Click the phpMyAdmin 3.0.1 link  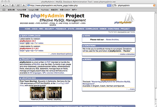point(28,41)
